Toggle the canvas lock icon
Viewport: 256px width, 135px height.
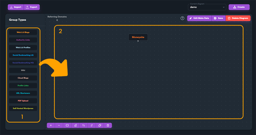click(75, 125)
